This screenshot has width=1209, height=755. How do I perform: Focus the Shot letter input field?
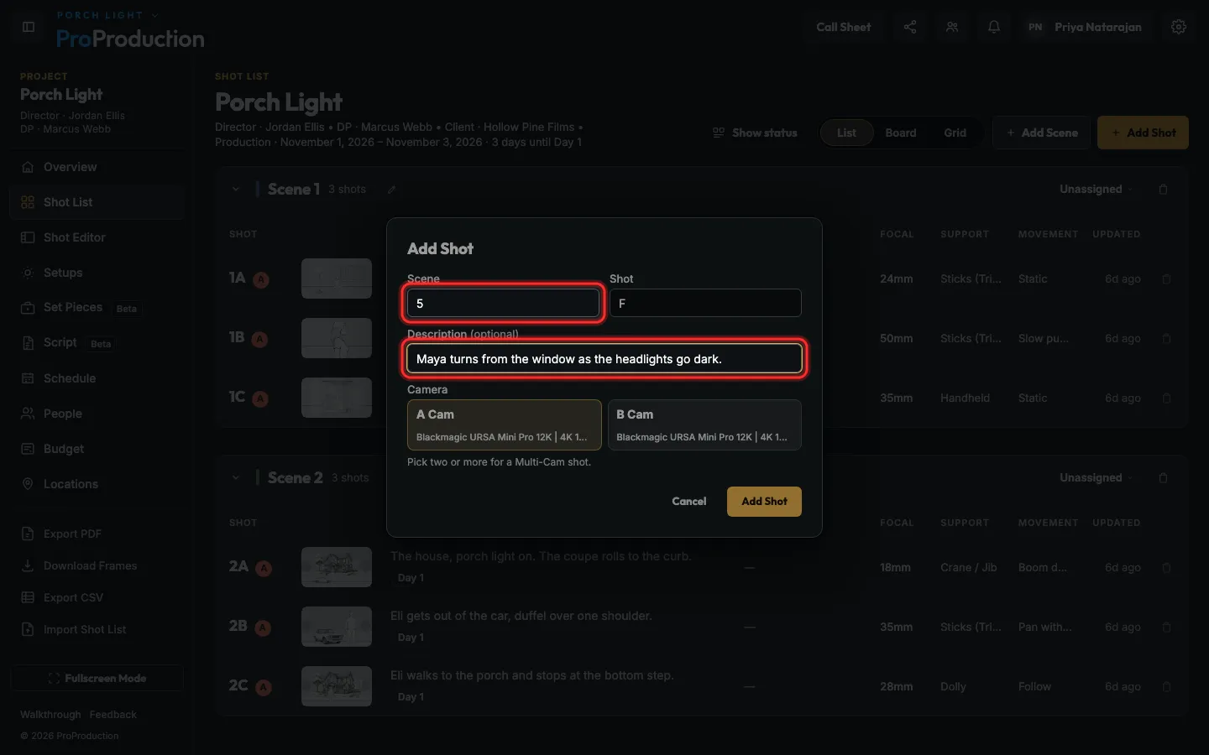click(705, 304)
